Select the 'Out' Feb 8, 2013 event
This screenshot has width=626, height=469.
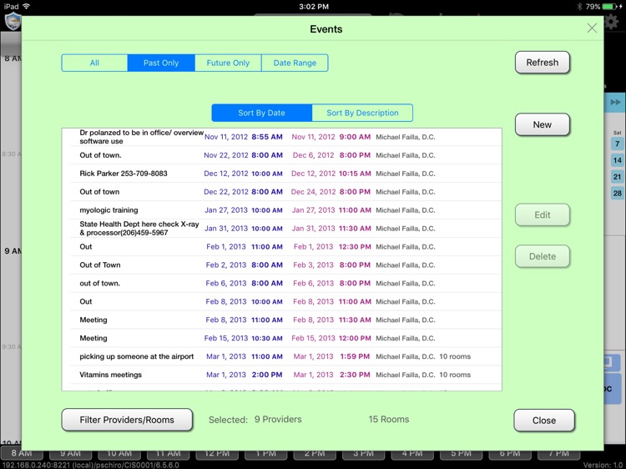(282, 302)
